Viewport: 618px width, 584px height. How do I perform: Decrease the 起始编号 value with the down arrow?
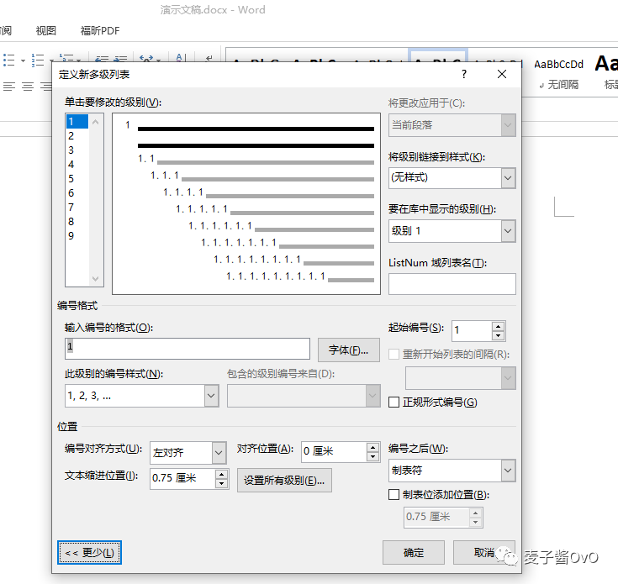[x=498, y=335]
